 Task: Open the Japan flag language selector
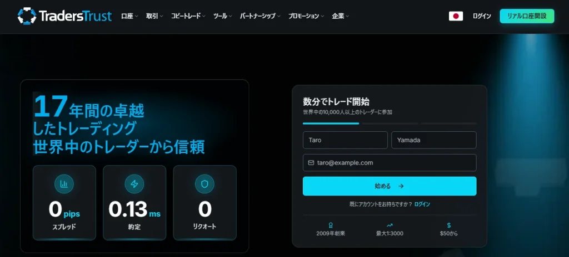tap(456, 16)
